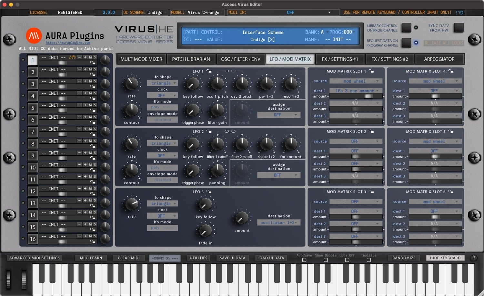Mute part 1 with the M button
Viewport: 484px width, 296px height.
click(x=90, y=57)
